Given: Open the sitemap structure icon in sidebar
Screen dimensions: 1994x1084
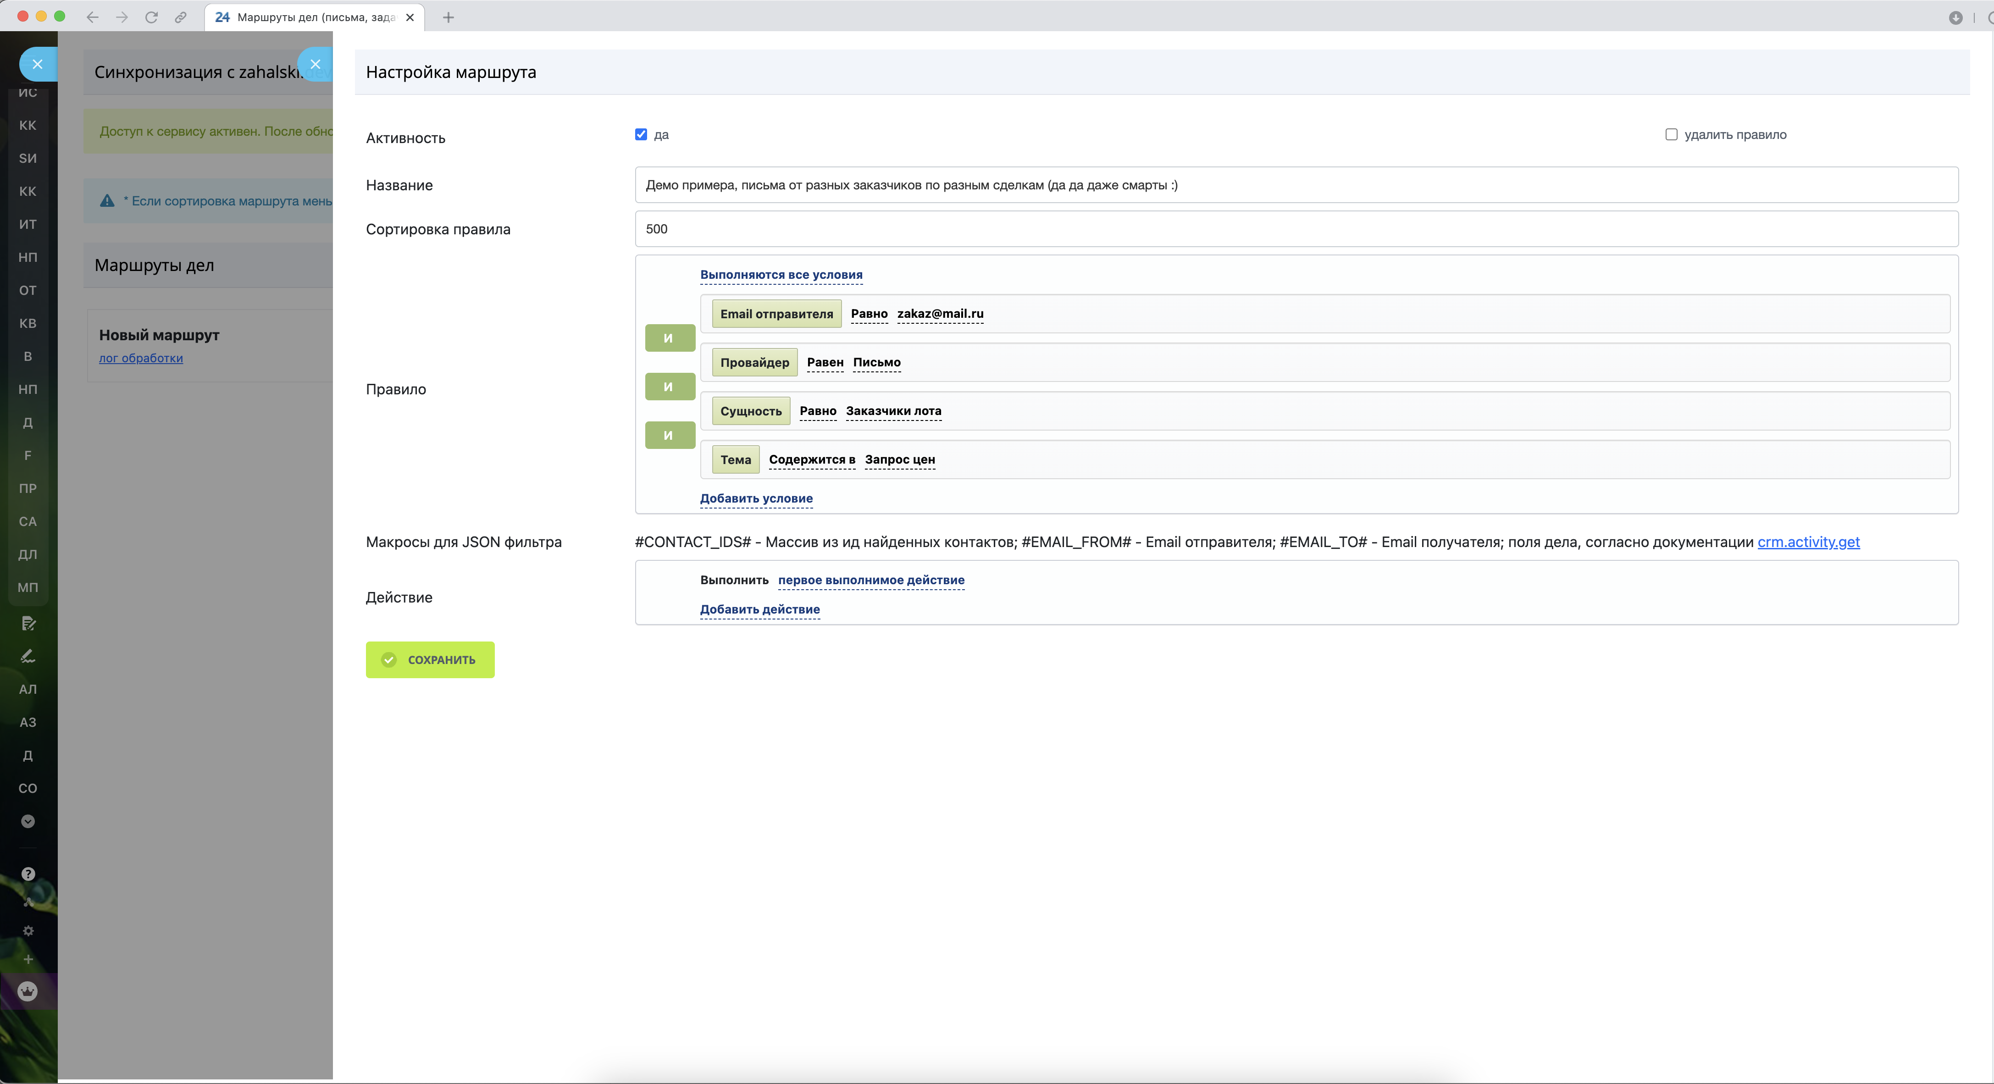Looking at the screenshot, I should tap(28, 902).
